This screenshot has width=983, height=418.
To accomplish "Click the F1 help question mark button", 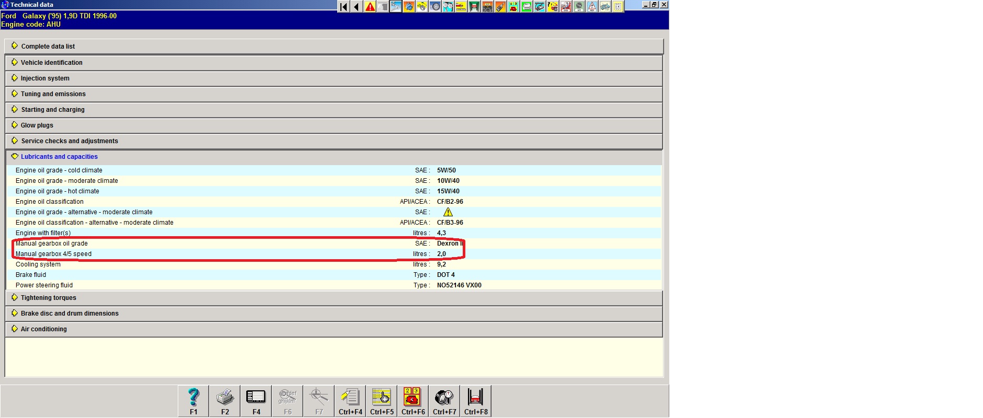I will (x=193, y=401).
